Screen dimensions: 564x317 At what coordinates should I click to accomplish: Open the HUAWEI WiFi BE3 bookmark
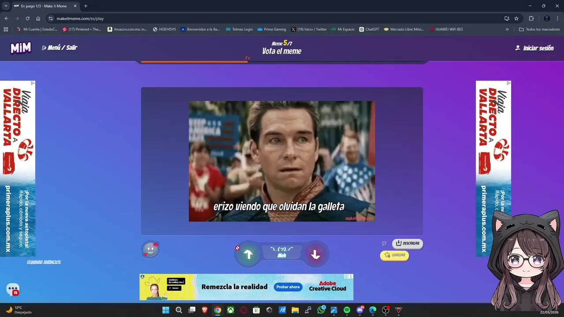446,29
